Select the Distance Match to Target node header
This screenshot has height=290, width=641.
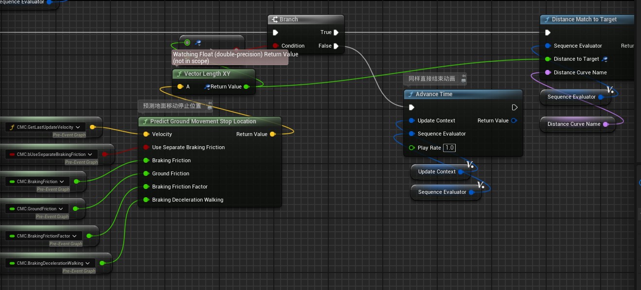pyautogui.click(x=584, y=19)
